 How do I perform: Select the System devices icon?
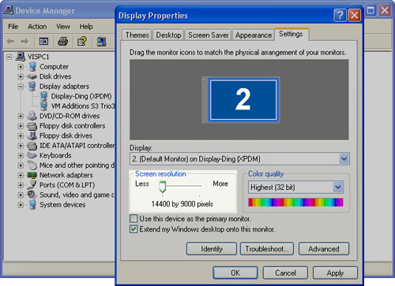point(32,205)
